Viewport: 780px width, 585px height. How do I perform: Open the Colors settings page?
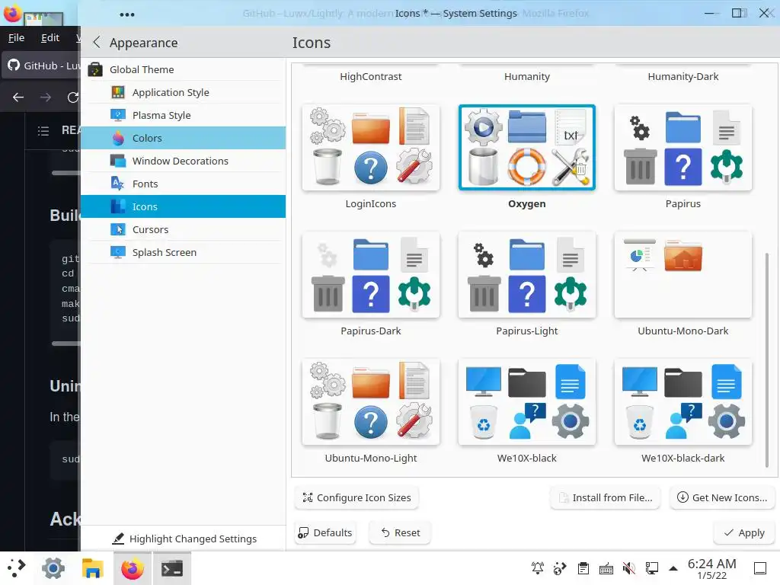point(183,139)
